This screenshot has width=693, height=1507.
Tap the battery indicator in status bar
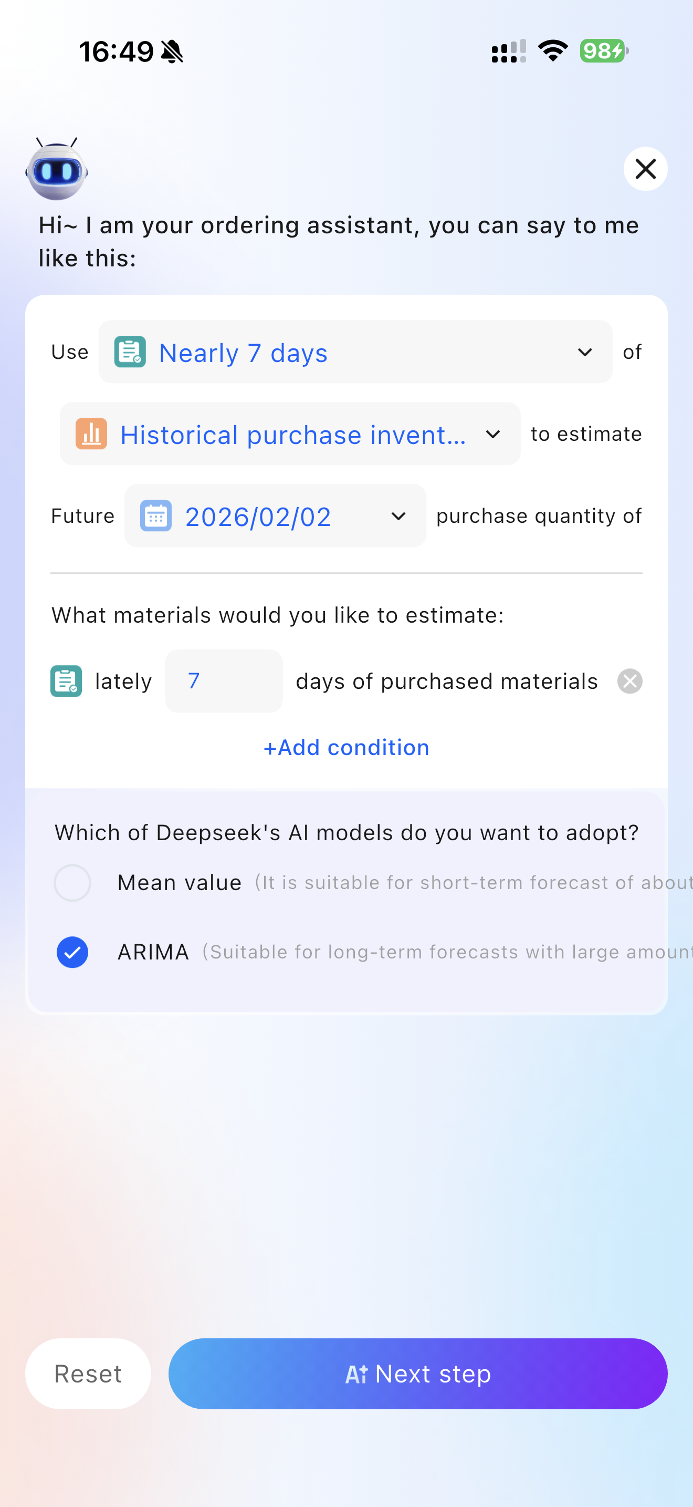pos(604,51)
